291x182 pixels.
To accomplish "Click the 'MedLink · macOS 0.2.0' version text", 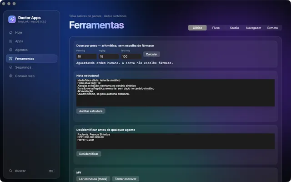I will pos(32,22).
